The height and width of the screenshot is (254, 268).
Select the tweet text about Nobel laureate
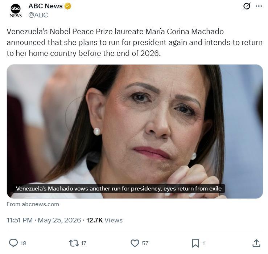pos(135,42)
